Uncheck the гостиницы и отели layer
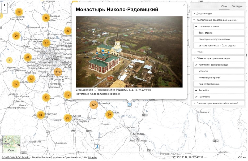 tap(196, 27)
